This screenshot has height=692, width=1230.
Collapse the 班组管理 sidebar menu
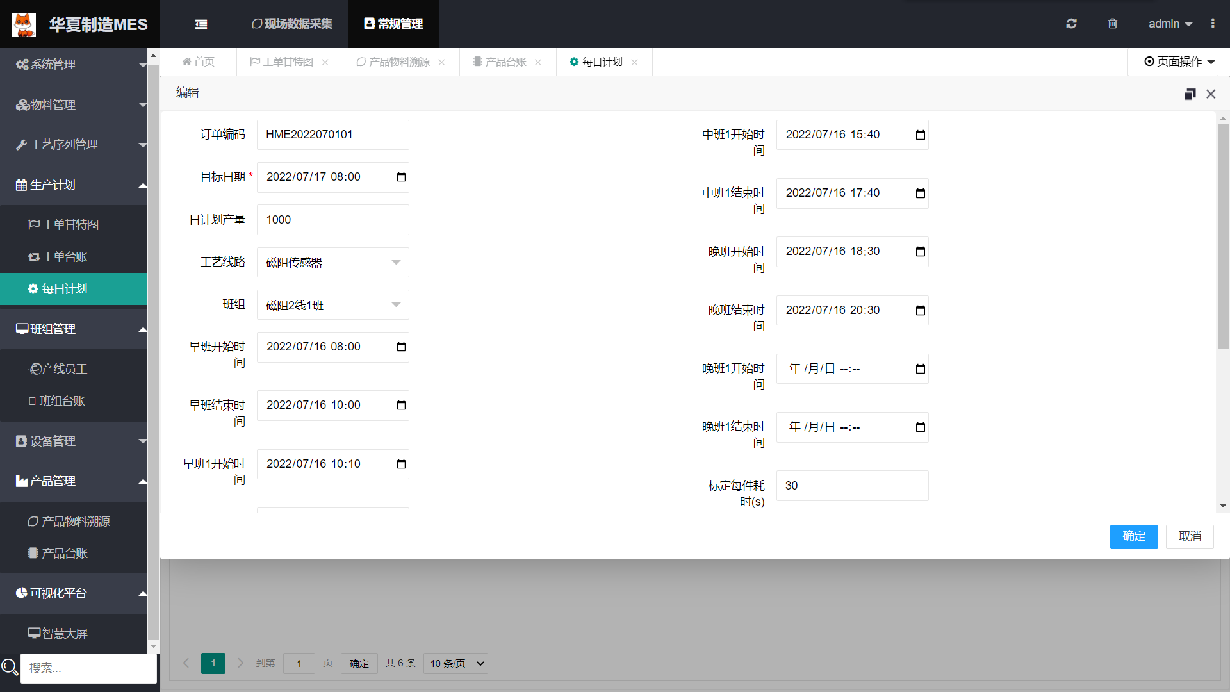coord(74,329)
